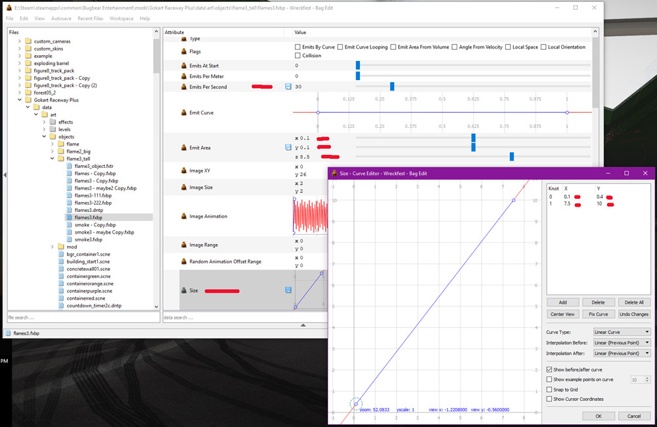
Task: Click the save disk icon on Emit Area row
Action: (288, 147)
